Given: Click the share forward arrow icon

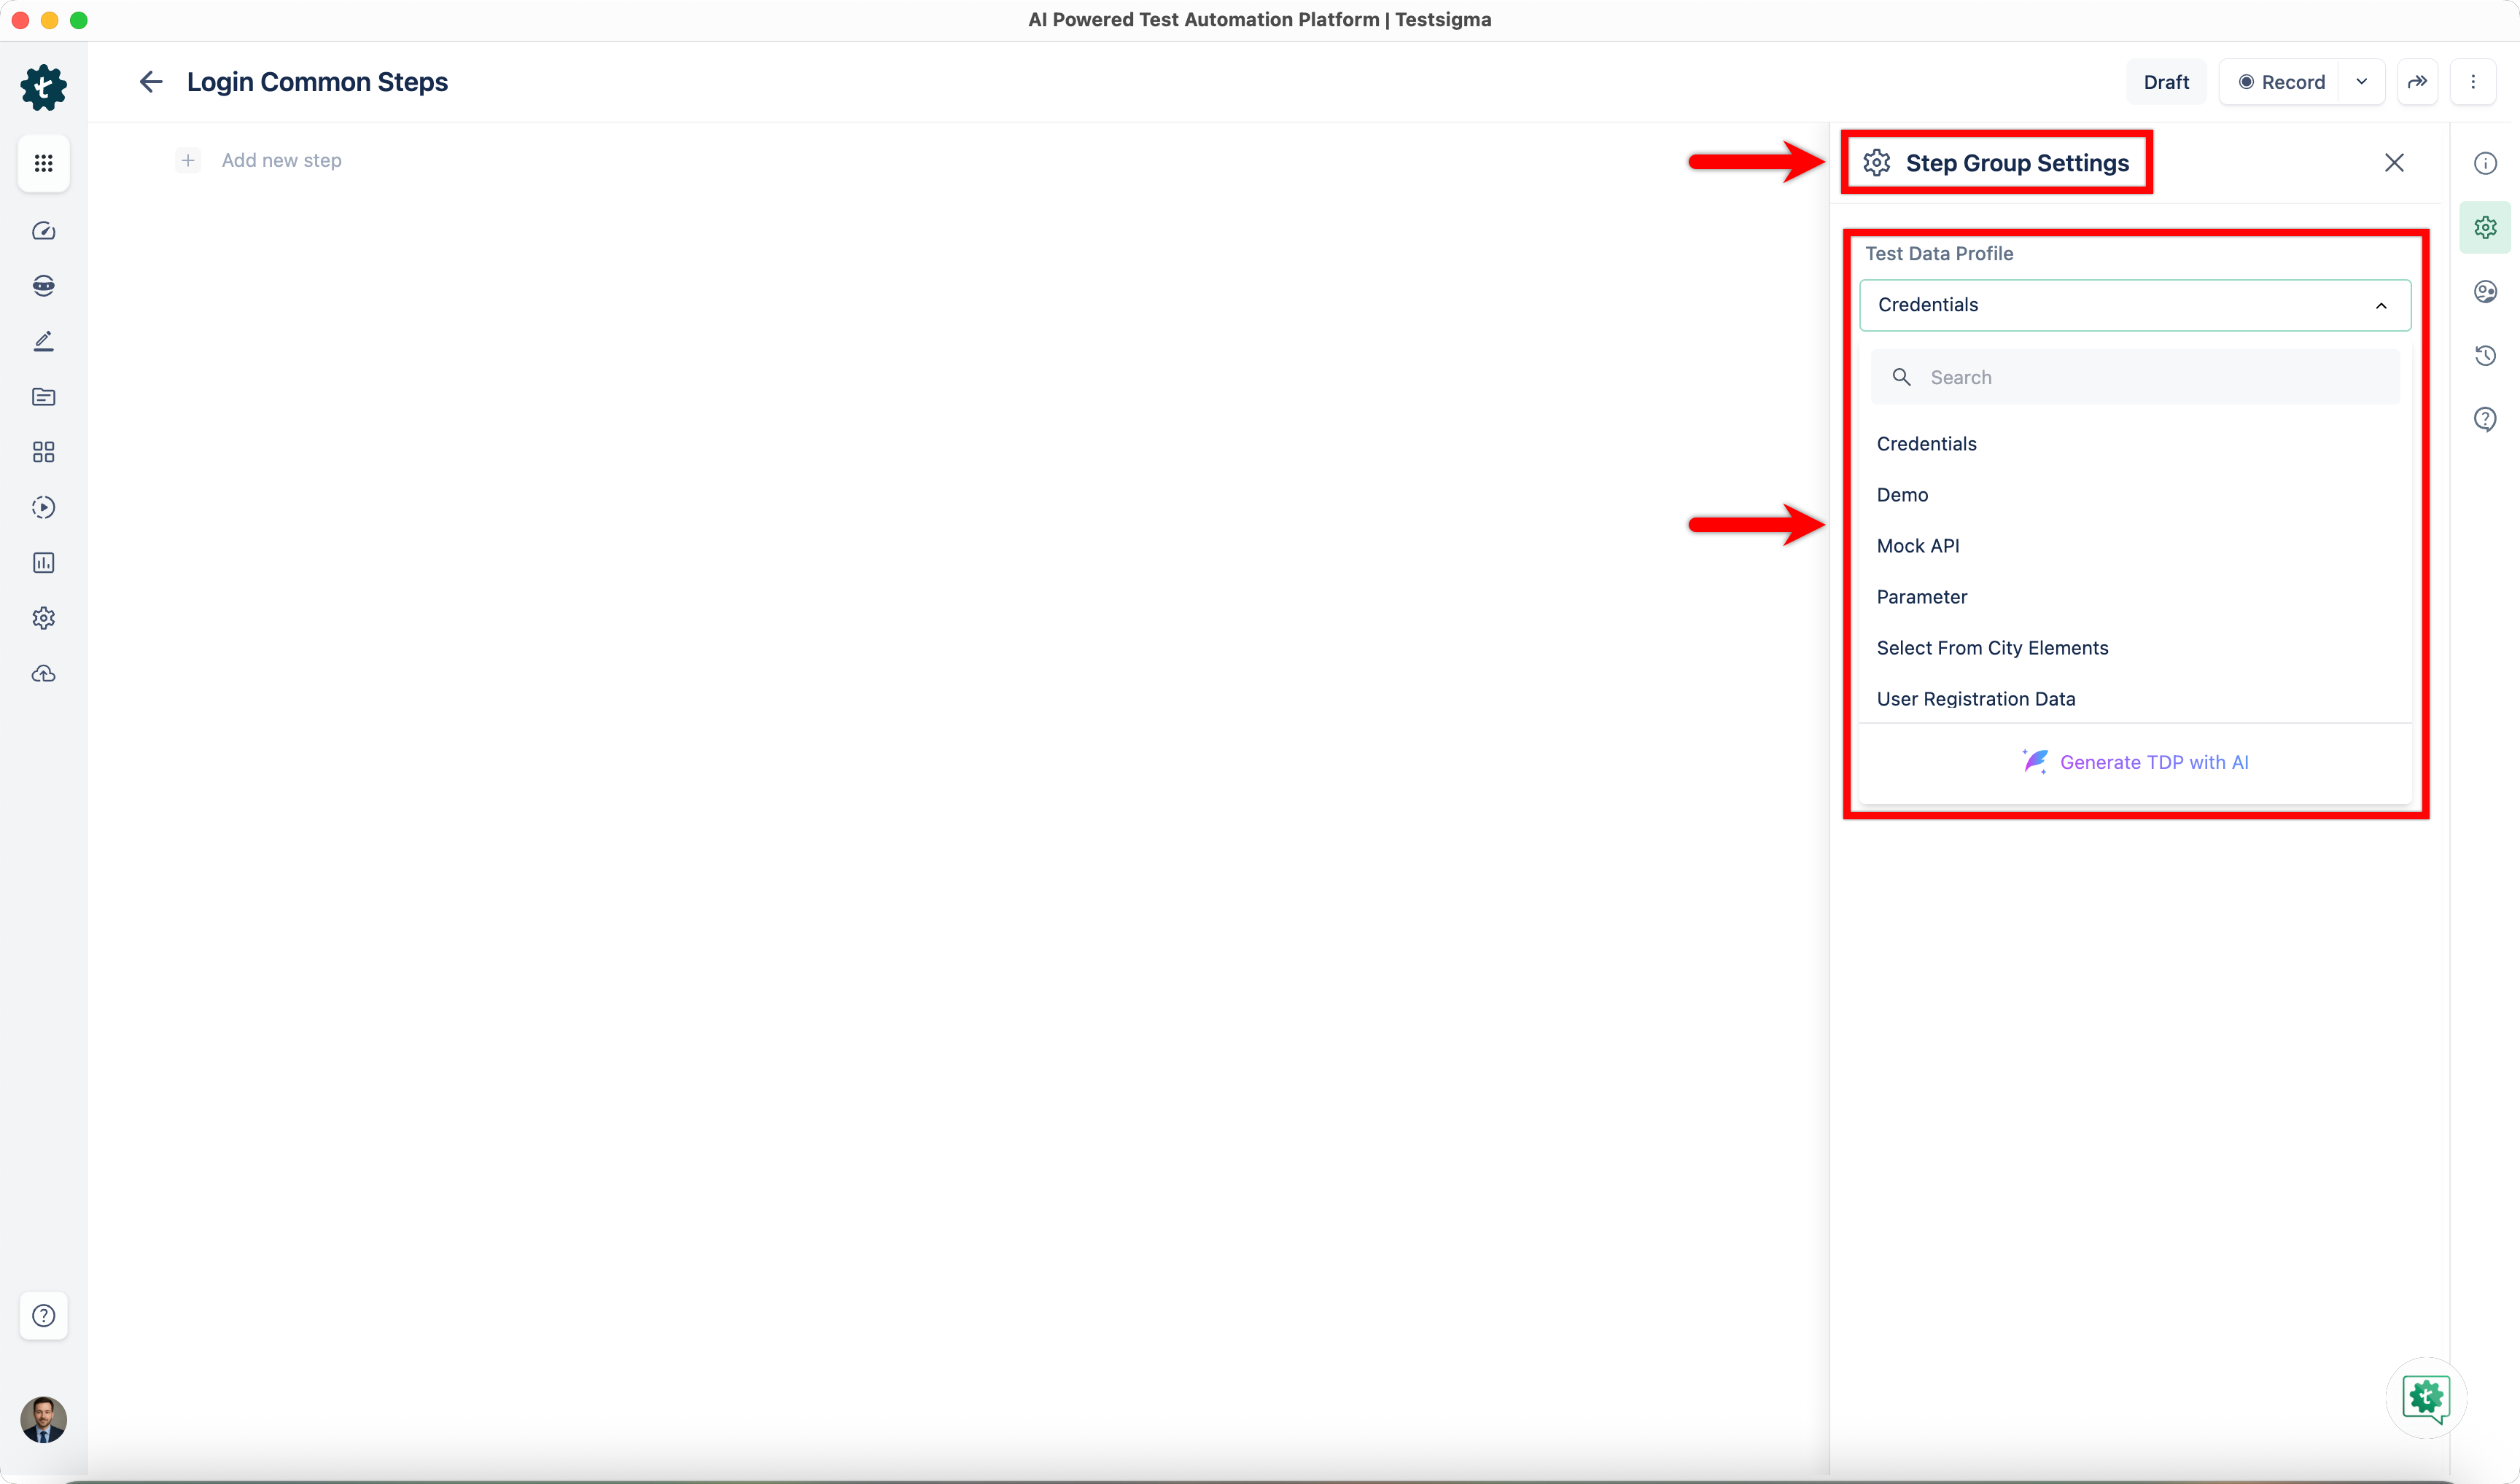Looking at the screenshot, I should pos(2417,82).
